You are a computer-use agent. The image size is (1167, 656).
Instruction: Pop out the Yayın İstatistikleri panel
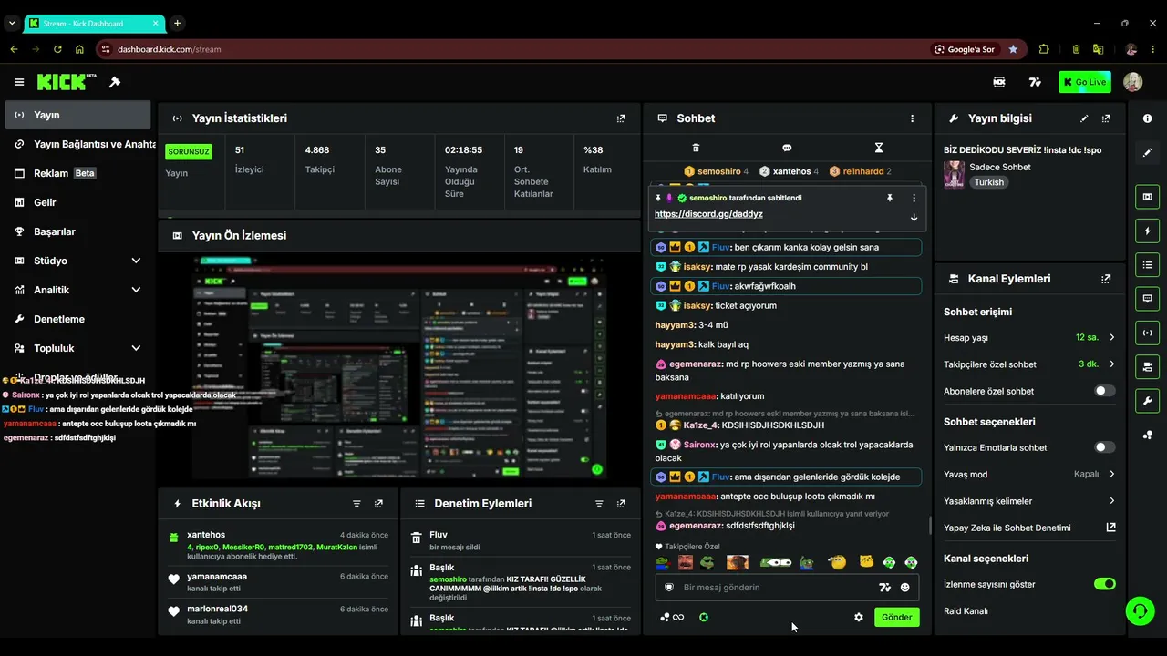pyautogui.click(x=621, y=118)
